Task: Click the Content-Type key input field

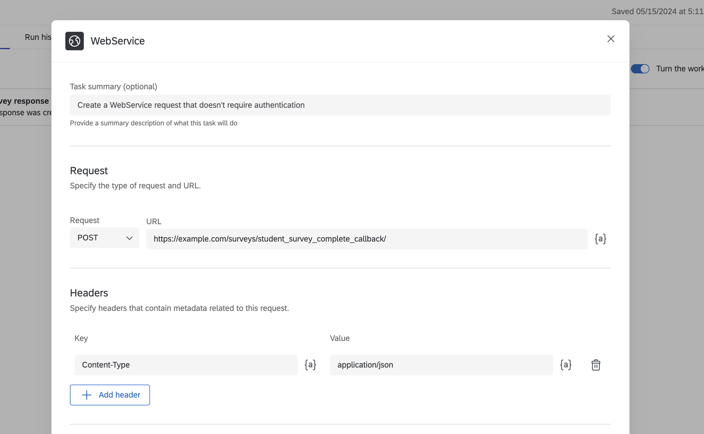Action: [x=186, y=365]
